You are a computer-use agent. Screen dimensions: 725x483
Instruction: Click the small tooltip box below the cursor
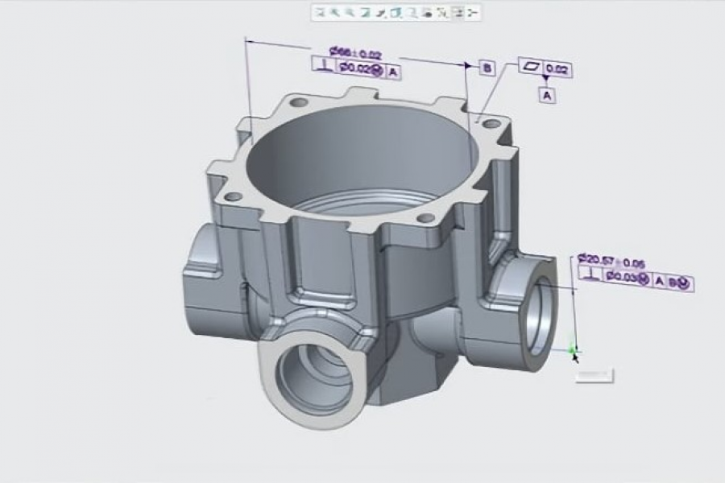pos(594,376)
